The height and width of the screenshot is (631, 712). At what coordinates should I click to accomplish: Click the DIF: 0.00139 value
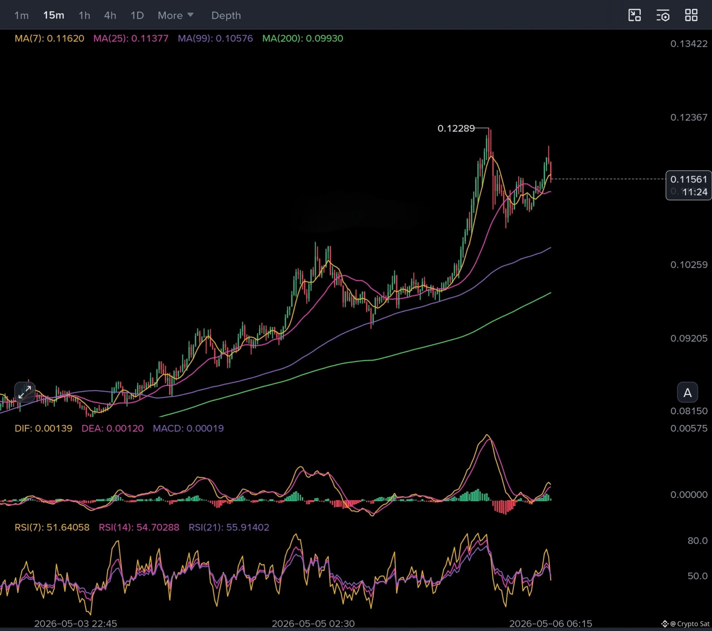(x=44, y=428)
